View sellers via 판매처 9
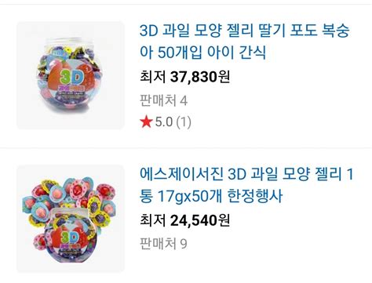Screen dimensions: 372x283 coord(163,244)
